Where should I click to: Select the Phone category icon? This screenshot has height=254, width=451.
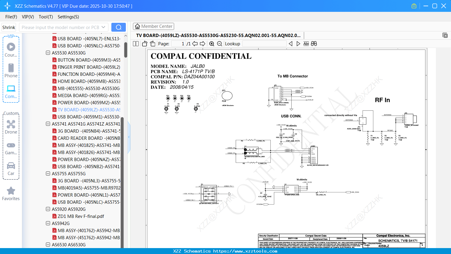(x=11, y=70)
